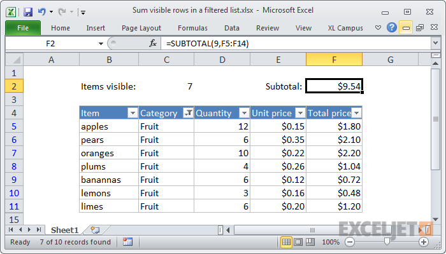The image size is (446, 254).
Task: Open the Formulas tab
Action: (x=192, y=28)
